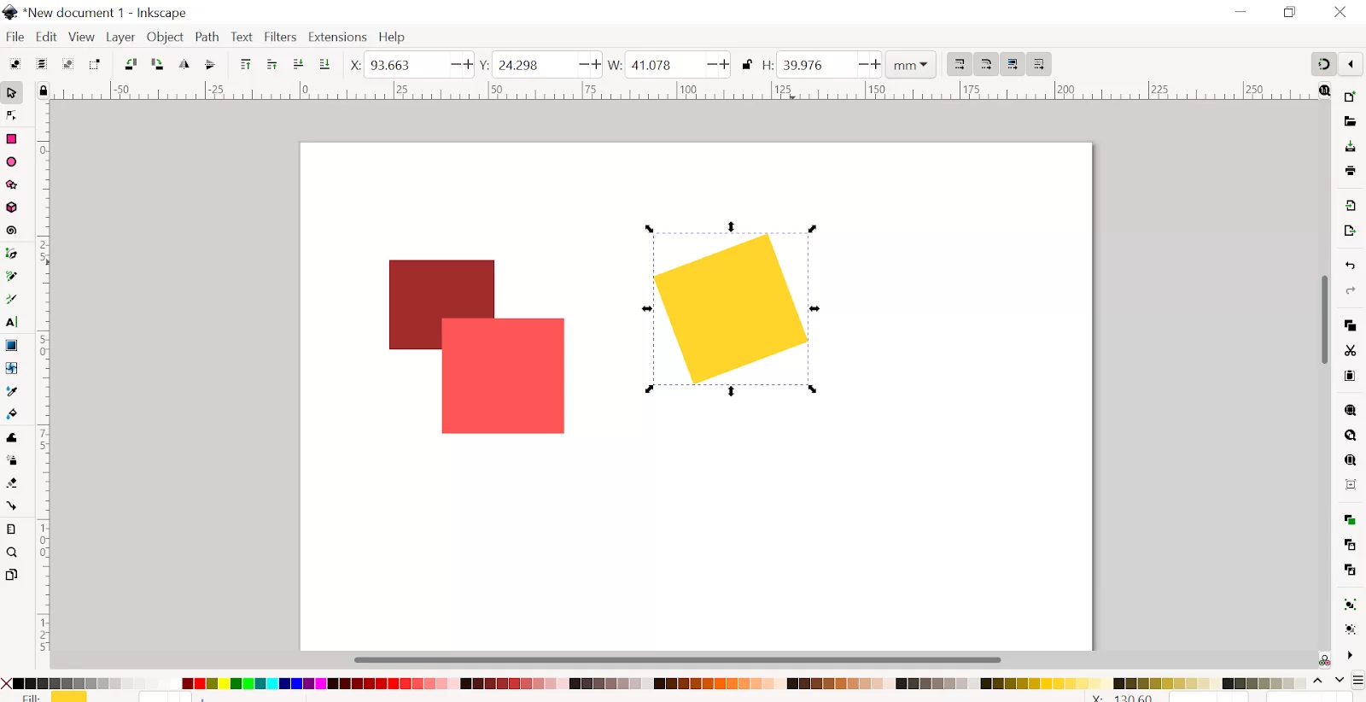Open the Extensions menu
The width and height of the screenshot is (1366, 702).
337,38
